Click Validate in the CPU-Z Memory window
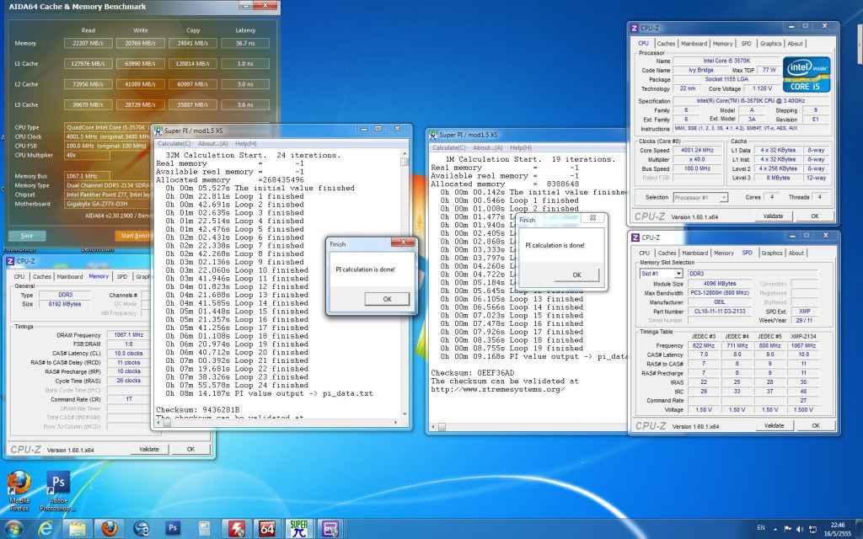Viewport: 863px width, 539px height. click(x=149, y=450)
